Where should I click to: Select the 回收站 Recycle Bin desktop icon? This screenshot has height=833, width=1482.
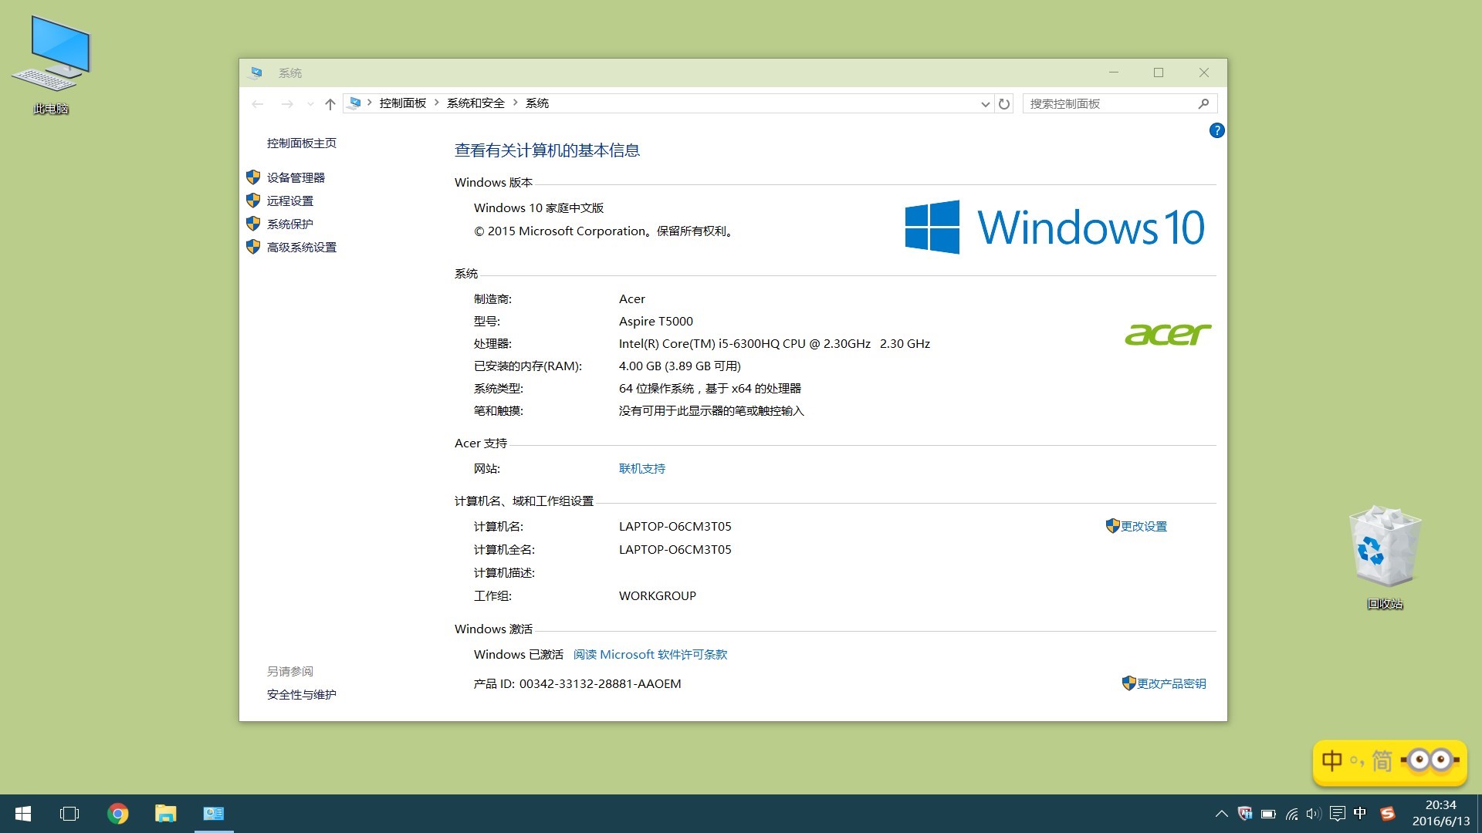tap(1385, 557)
